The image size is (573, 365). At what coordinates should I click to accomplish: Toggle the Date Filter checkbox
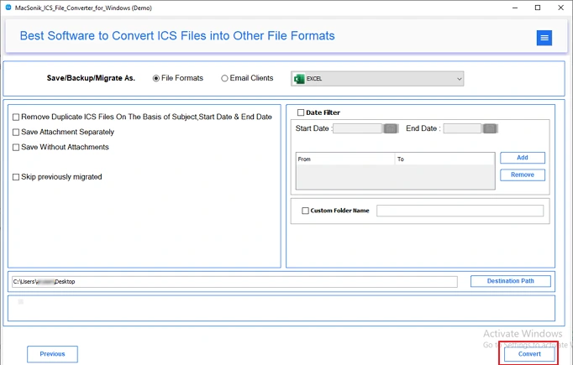(x=301, y=112)
